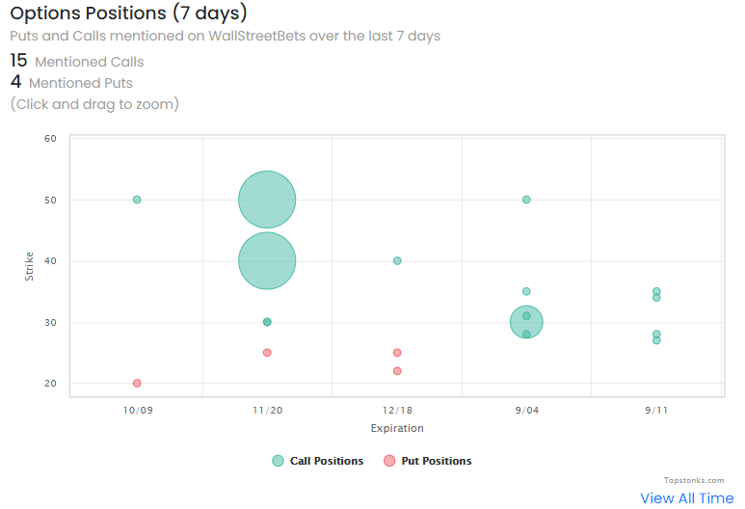The height and width of the screenshot is (509, 745).
Task: Click the large 11/20 call bubble at strike 40
Action: [x=267, y=260]
